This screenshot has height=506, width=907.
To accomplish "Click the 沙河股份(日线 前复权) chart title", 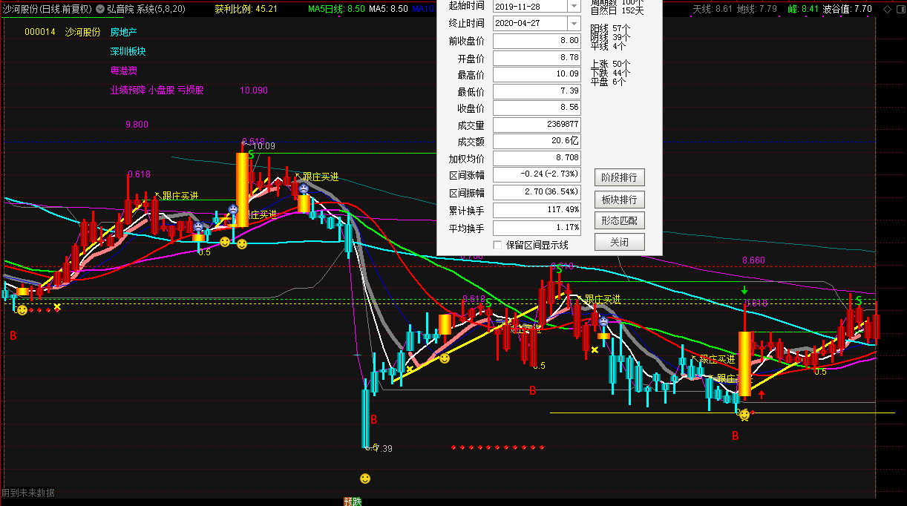I will 48,9.
